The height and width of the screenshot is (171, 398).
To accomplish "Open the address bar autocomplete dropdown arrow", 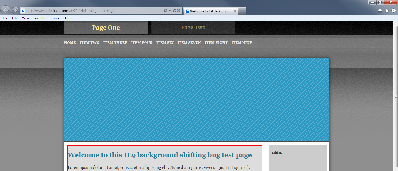I will [170, 11].
